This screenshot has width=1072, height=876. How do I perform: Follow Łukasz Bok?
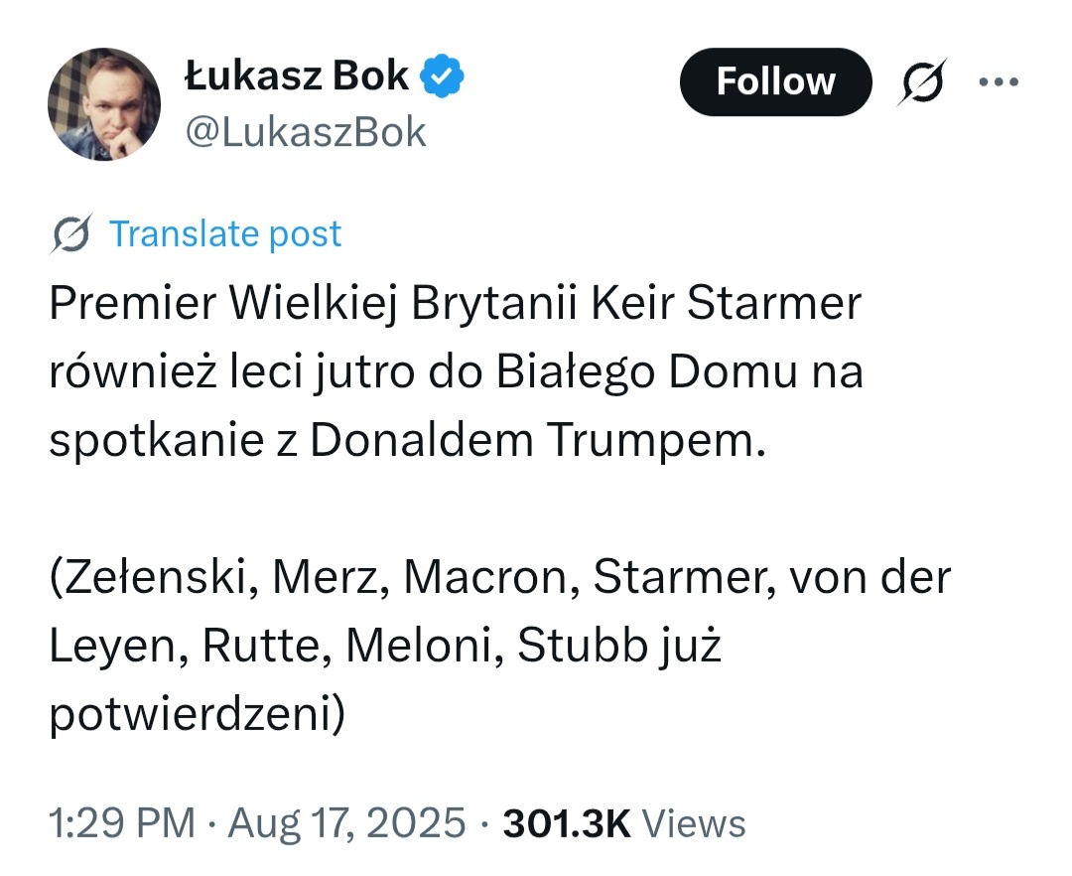click(775, 81)
